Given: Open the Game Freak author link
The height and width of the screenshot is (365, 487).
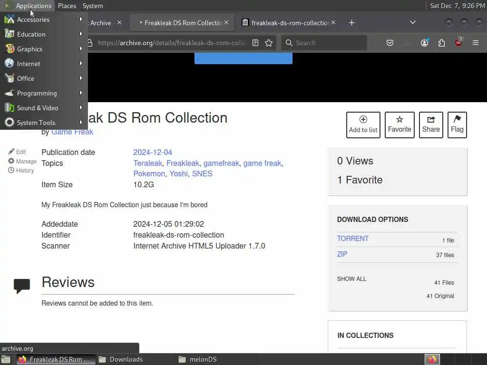Looking at the screenshot, I should [x=72, y=132].
